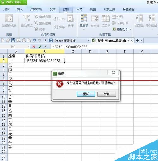Viewport: 158px width, 161px height.
Task: Click Create Group (创建组)
Action: click(x=139, y=21)
